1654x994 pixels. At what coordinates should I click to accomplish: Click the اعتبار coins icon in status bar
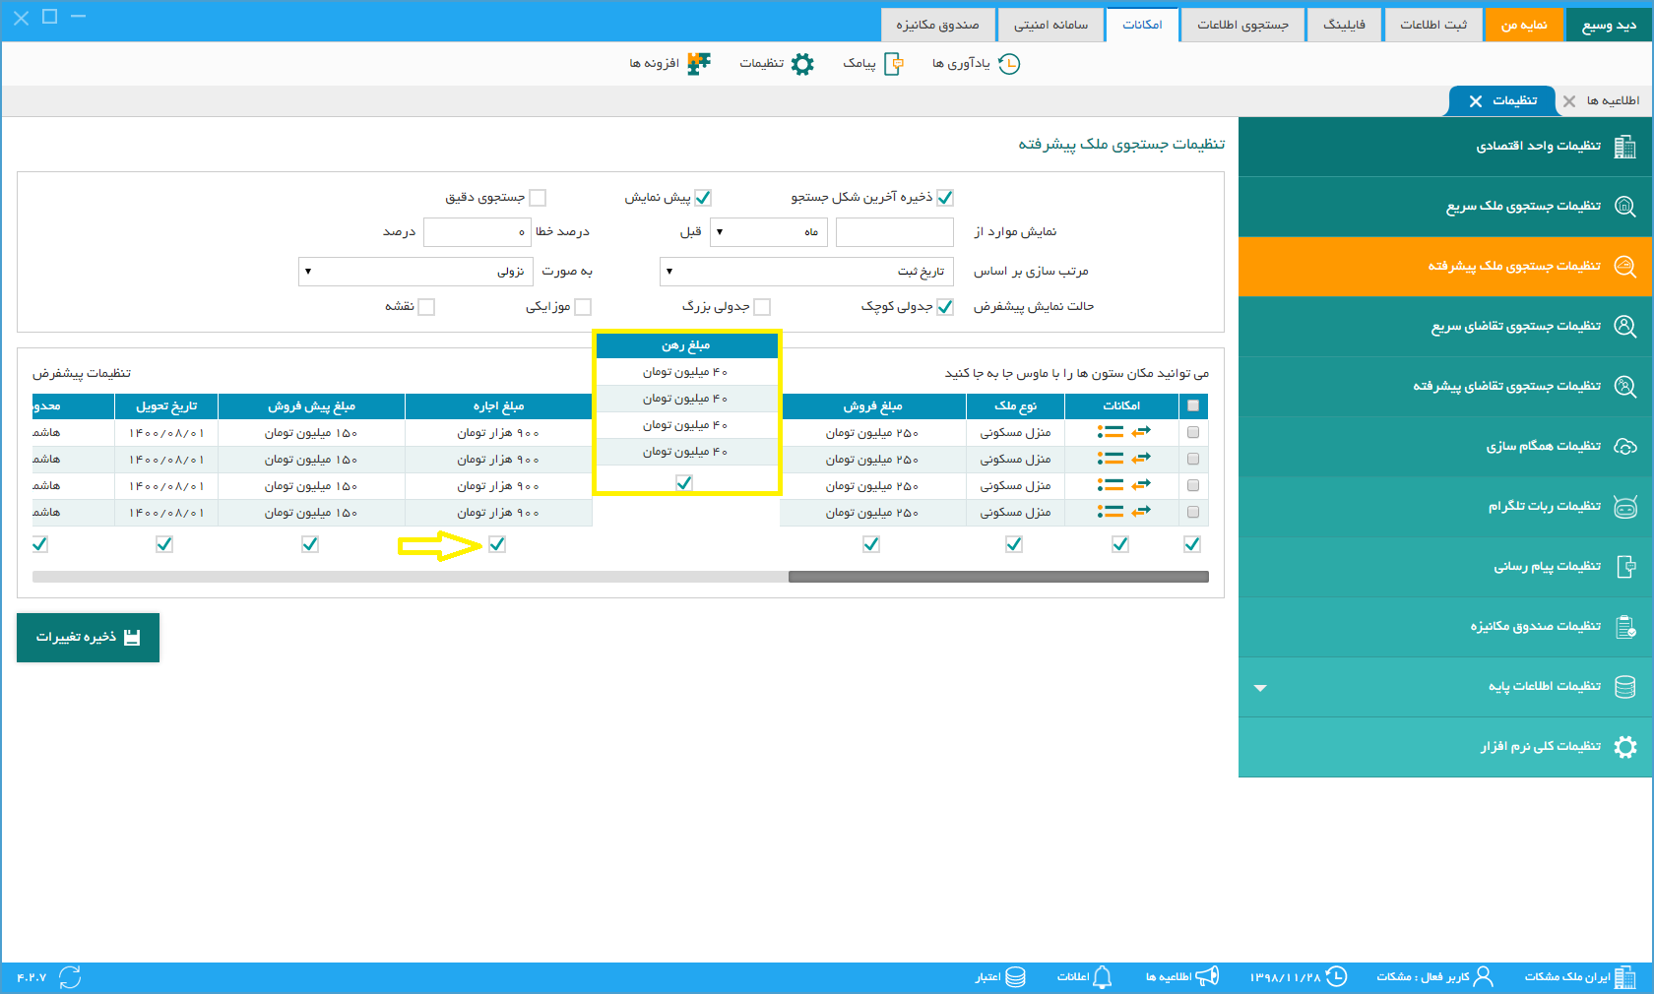pos(1016,976)
